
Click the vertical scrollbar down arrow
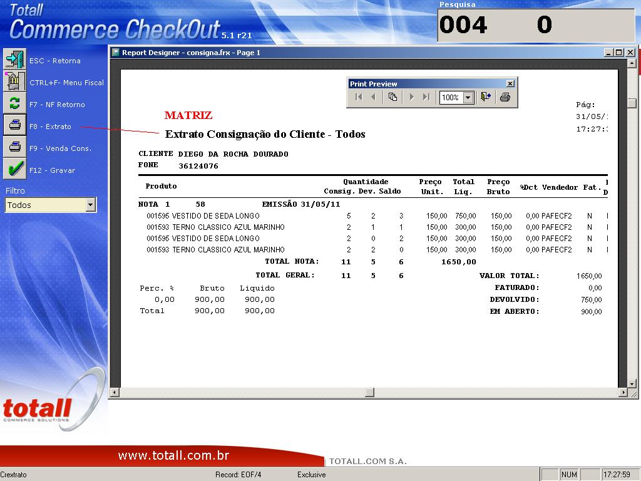(x=632, y=383)
